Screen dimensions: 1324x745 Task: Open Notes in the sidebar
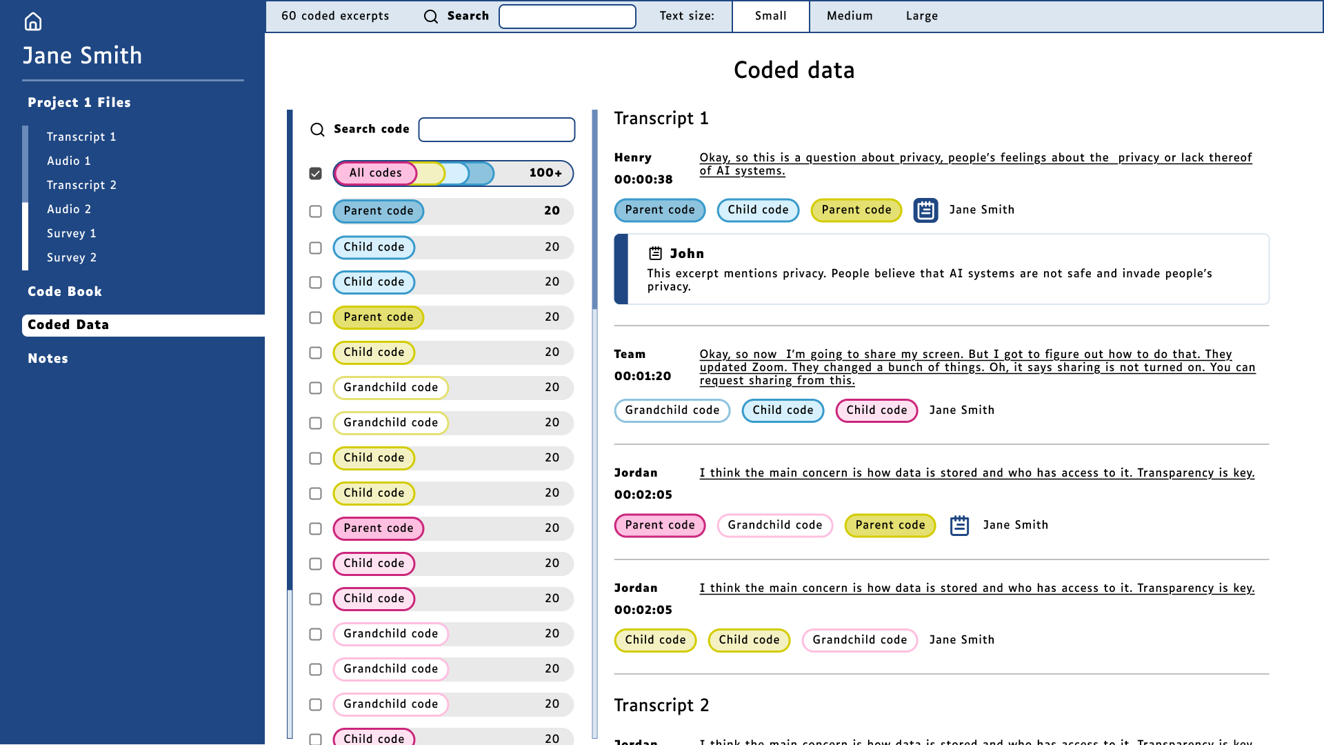[48, 359]
